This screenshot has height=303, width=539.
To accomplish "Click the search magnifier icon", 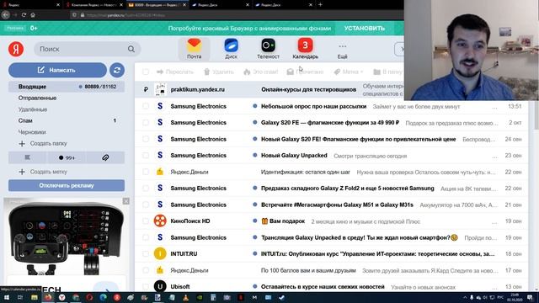I will (131, 49).
